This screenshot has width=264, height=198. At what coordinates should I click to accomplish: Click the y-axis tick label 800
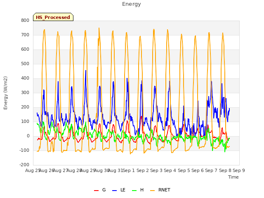25,20
